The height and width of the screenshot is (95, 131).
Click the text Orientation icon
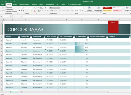(x=46, y=8)
